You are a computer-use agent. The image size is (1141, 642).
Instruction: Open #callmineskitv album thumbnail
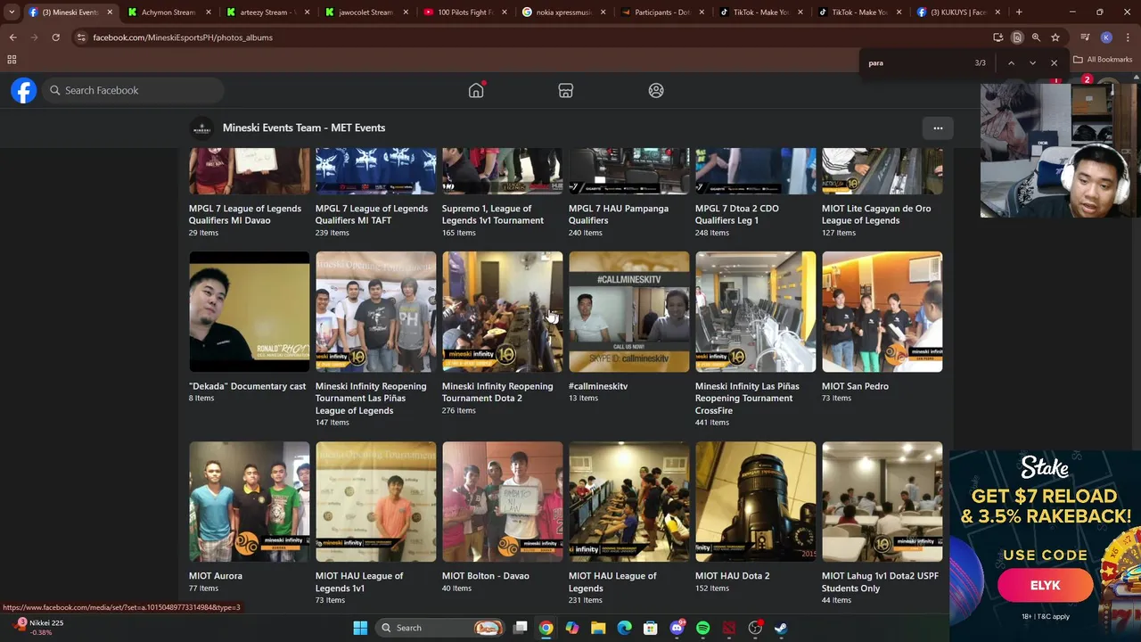click(x=629, y=311)
